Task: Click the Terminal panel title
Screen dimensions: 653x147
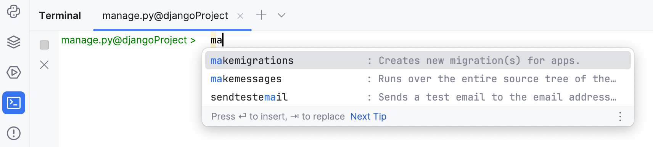Action: [x=60, y=16]
